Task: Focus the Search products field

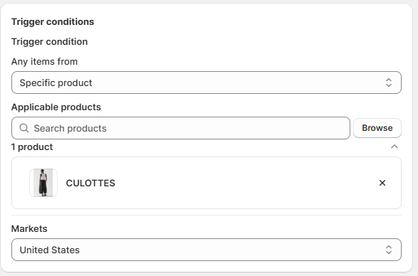Action: tap(181, 128)
